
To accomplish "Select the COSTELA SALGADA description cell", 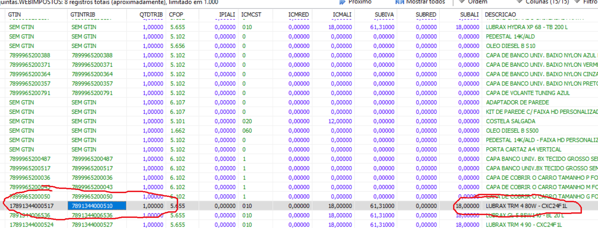I will point(510,121).
